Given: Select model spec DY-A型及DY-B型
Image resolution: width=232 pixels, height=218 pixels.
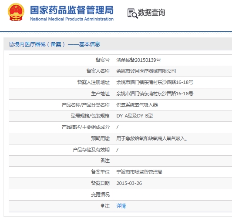Looking at the screenshot, I should point(134,116).
